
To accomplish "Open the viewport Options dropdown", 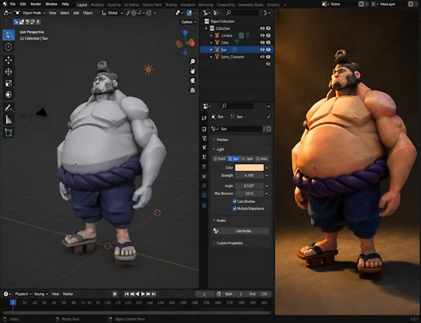I will click(x=188, y=22).
